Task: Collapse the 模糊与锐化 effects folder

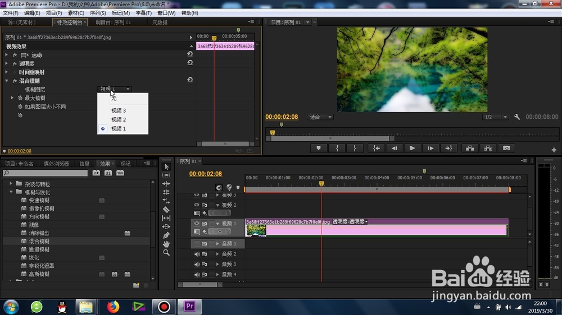Action: (x=11, y=192)
